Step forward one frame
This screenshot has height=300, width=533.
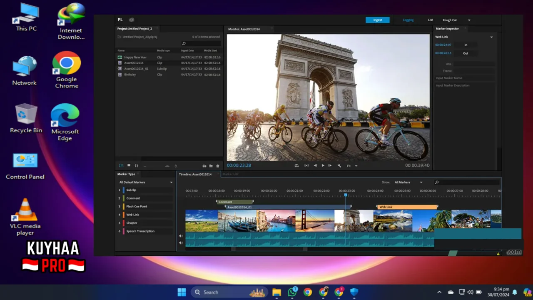[x=330, y=165]
